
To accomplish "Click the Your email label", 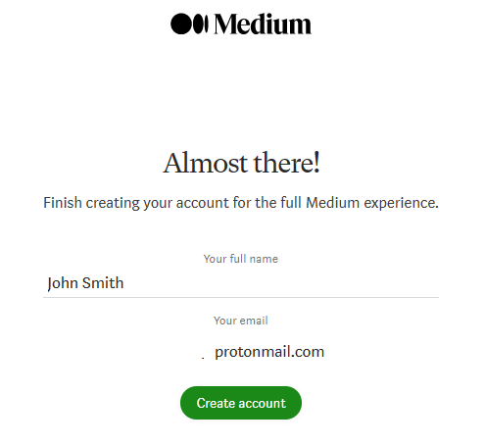I will pyautogui.click(x=241, y=321).
